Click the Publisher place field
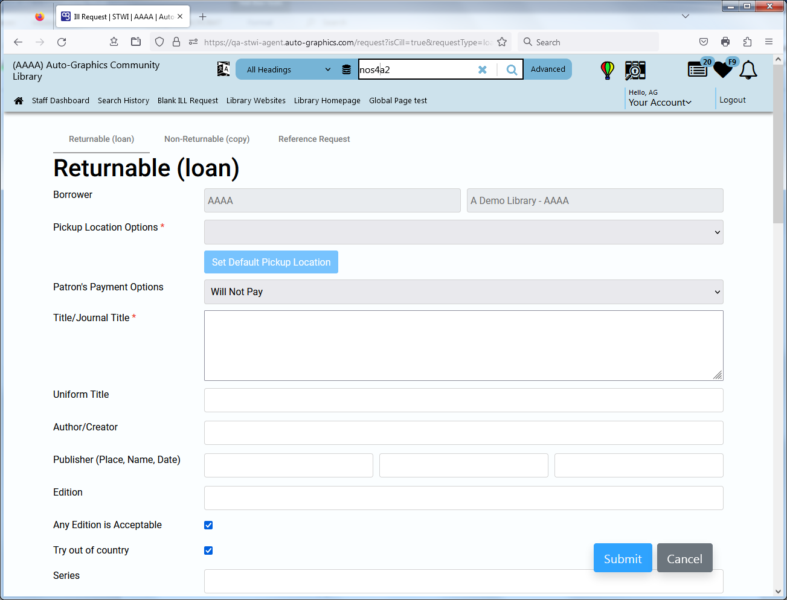The width and height of the screenshot is (787, 600). click(x=289, y=465)
